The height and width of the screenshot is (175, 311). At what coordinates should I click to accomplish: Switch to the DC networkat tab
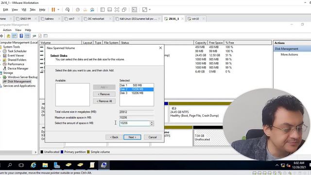point(96,18)
